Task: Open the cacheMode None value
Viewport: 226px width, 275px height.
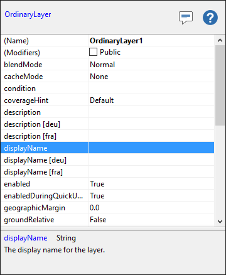Action: tap(151, 77)
